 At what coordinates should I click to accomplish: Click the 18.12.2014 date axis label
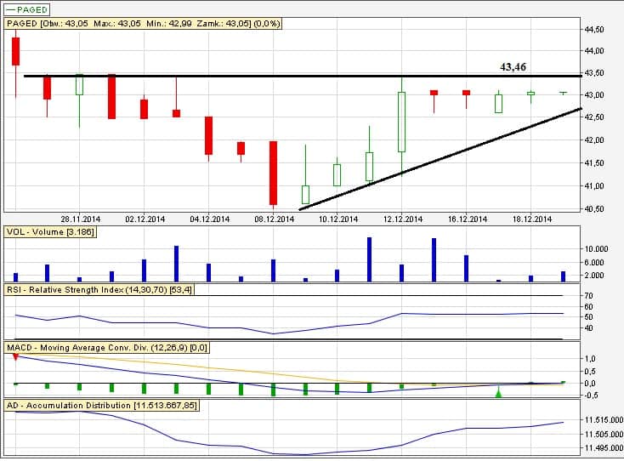pyautogui.click(x=528, y=219)
